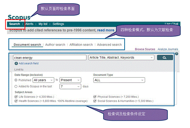This screenshot has width=190, height=128.
Task: Open the Document Type ALL dropdown
Action: tap(119, 80)
